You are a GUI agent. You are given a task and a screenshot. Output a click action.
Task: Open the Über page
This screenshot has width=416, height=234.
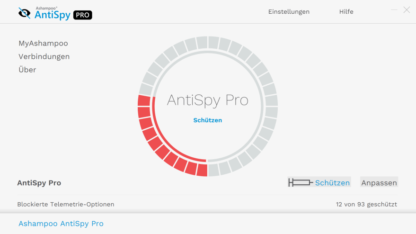click(x=27, y=70)
